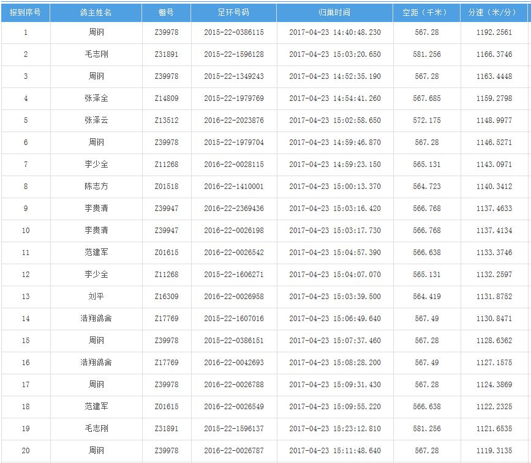Click the 分速（米/分） column header
The width and height of the screenshot is (531, 463).
[x=494, y=12]
